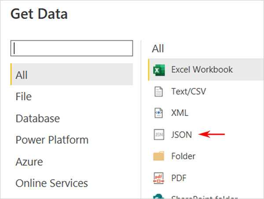Click in the search input box

71,48
